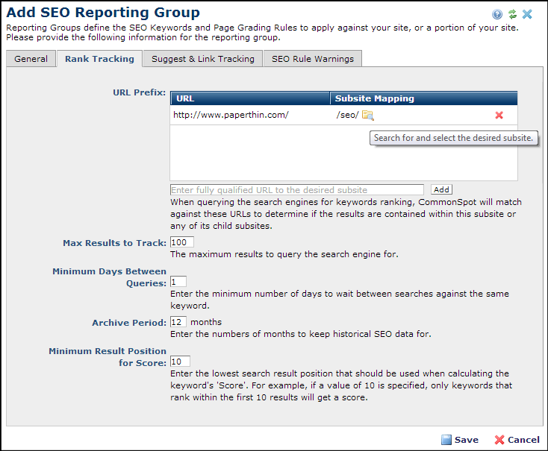This screenshot has height=451, width=548.
Task: Click the Minimum Days Between Queries field
Action: click(x=178, y=282)
